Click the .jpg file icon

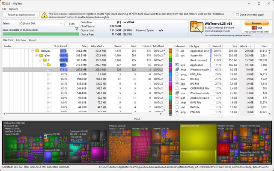click(x=177, y=84)
